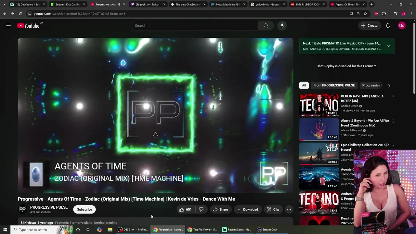The width and height of the screenshot is (416, 234).
Task: Go to the YouTube home logo
Action: coord(28,26)
